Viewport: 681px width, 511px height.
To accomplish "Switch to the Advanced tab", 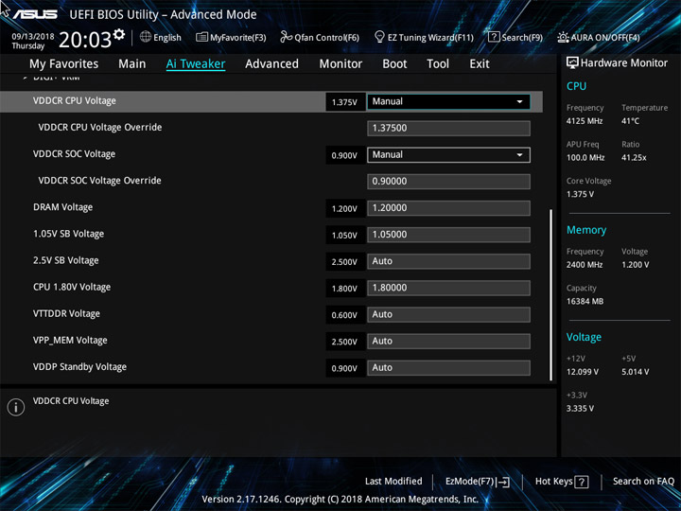I will tap(271, 64).
